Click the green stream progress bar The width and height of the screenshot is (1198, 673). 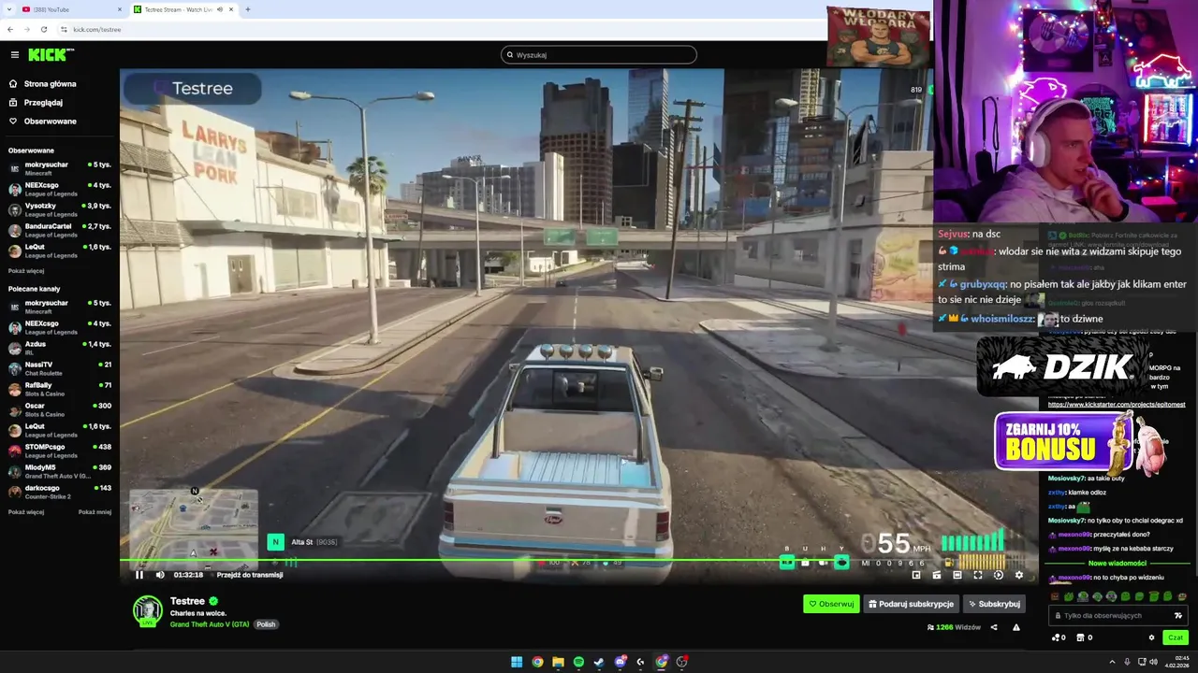pyautogui.click(x=579, y=561)
